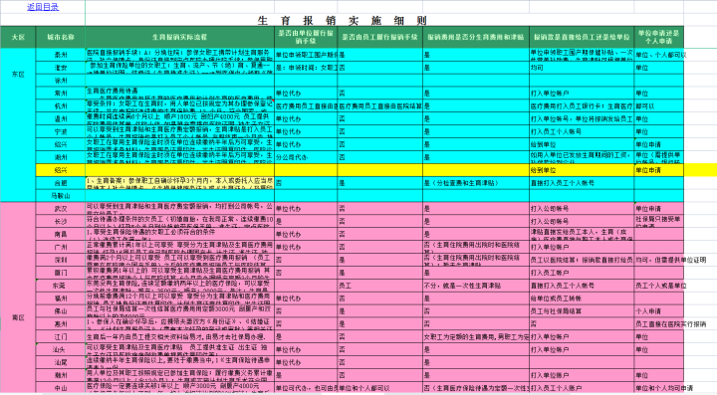
Task: Select the 南昌 city cell
Action: click(61, 234)
